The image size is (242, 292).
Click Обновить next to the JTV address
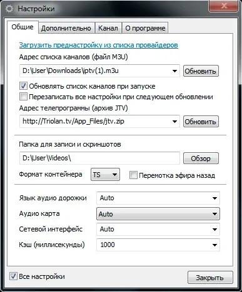[x=201, y=122]
